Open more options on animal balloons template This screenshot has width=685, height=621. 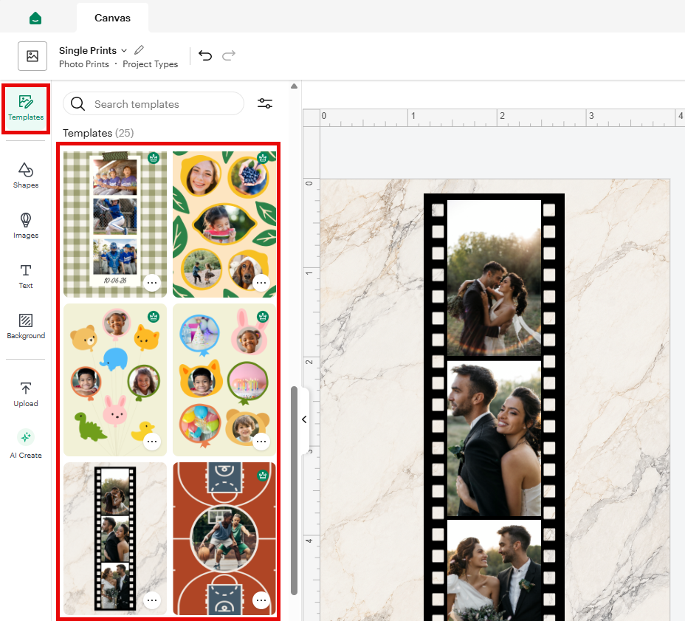152,442
